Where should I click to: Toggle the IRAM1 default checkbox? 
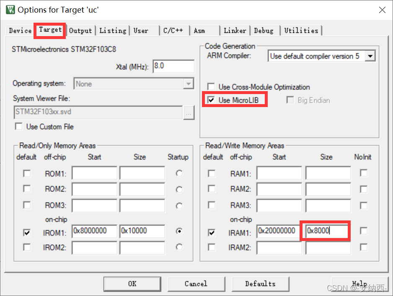(x=212, y=233)
